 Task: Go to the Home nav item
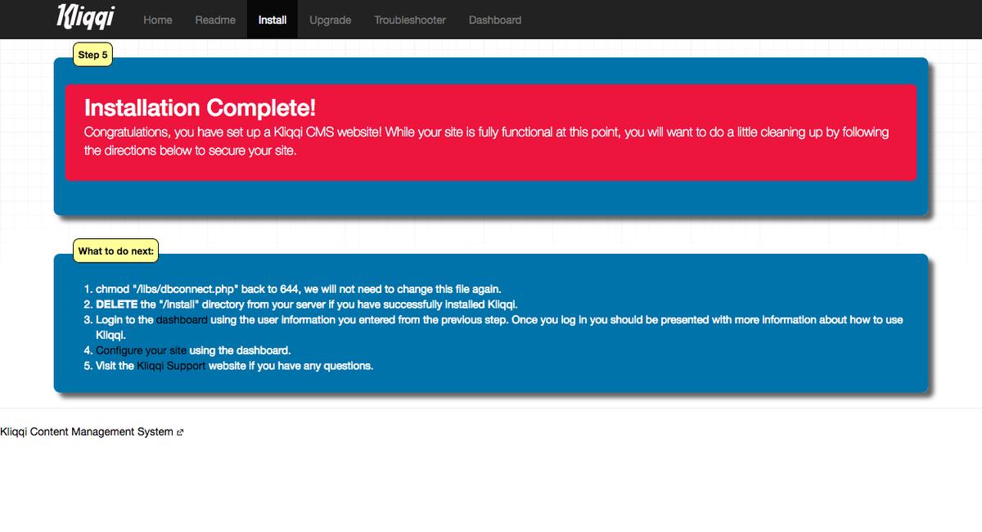click(x=157, y=20)
